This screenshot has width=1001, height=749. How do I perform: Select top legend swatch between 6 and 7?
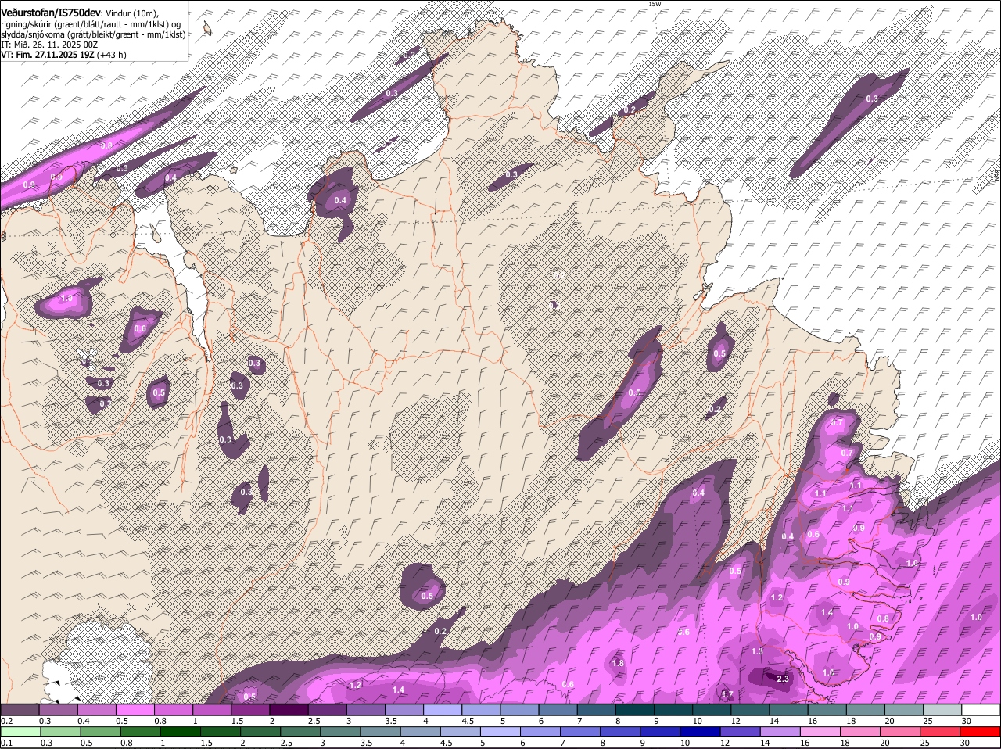[558, 709]
